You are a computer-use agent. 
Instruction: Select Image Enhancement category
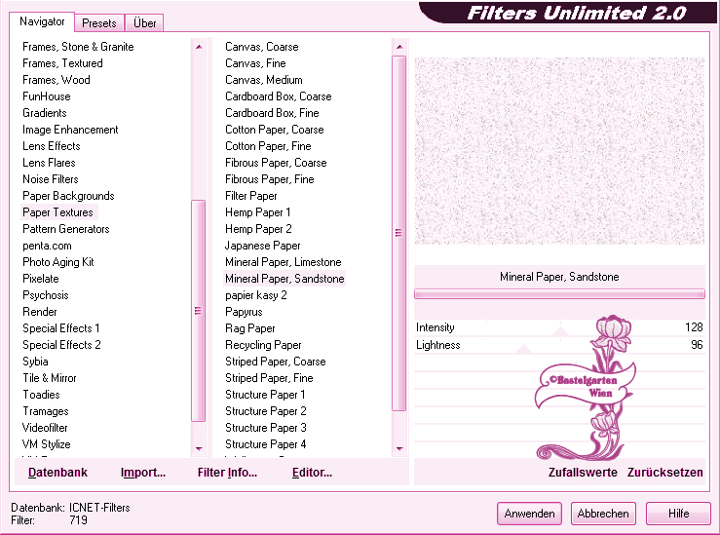(x=70, y=130)
